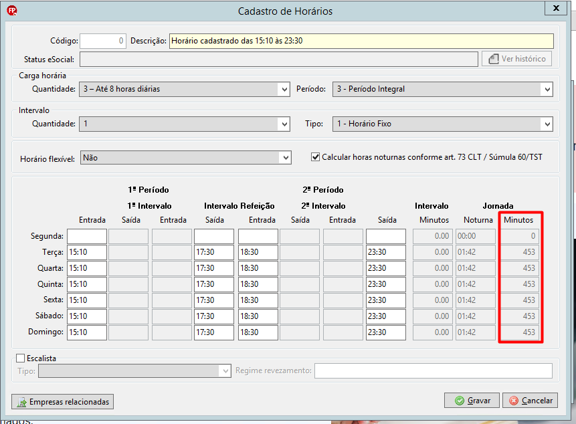Click the Gravar button

(472, 400)
